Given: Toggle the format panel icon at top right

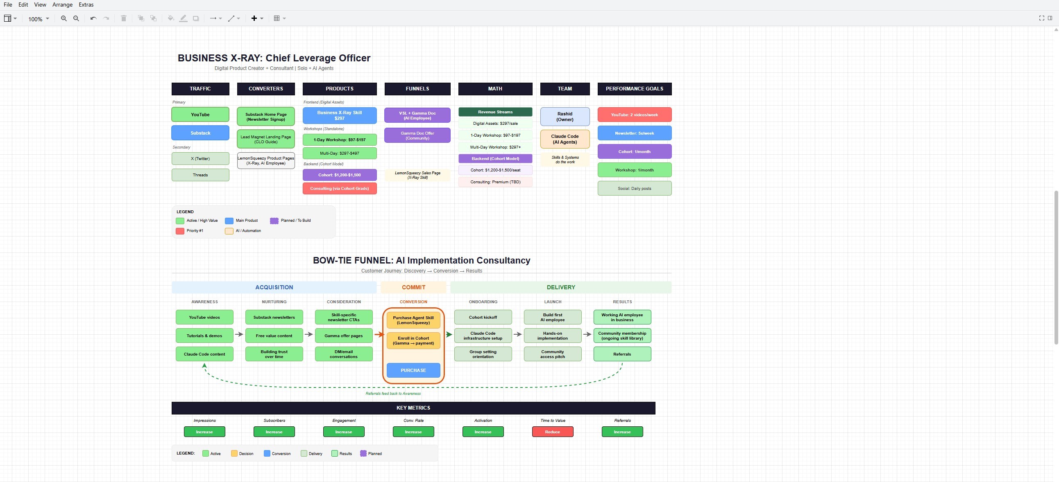Looking at the screenshot, I should (x=1050, y=18).
